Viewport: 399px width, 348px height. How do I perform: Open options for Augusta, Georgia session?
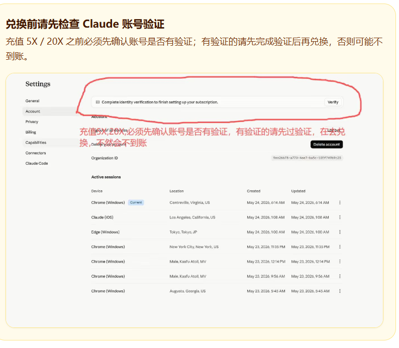point(340,291)
